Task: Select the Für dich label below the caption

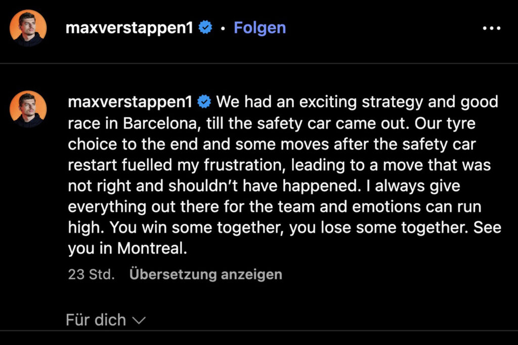Action: point(96,320)
